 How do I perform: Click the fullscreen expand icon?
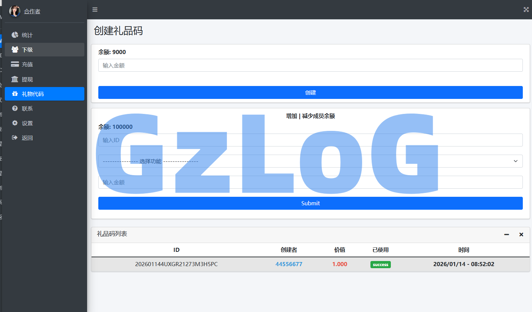click(526, 10)
